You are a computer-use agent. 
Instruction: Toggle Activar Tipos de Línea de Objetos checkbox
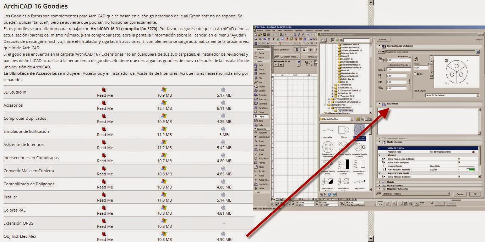(x=459, y=159)
